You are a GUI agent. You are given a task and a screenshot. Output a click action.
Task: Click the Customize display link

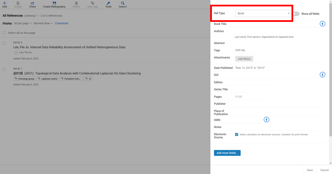[x=61, y=24]
